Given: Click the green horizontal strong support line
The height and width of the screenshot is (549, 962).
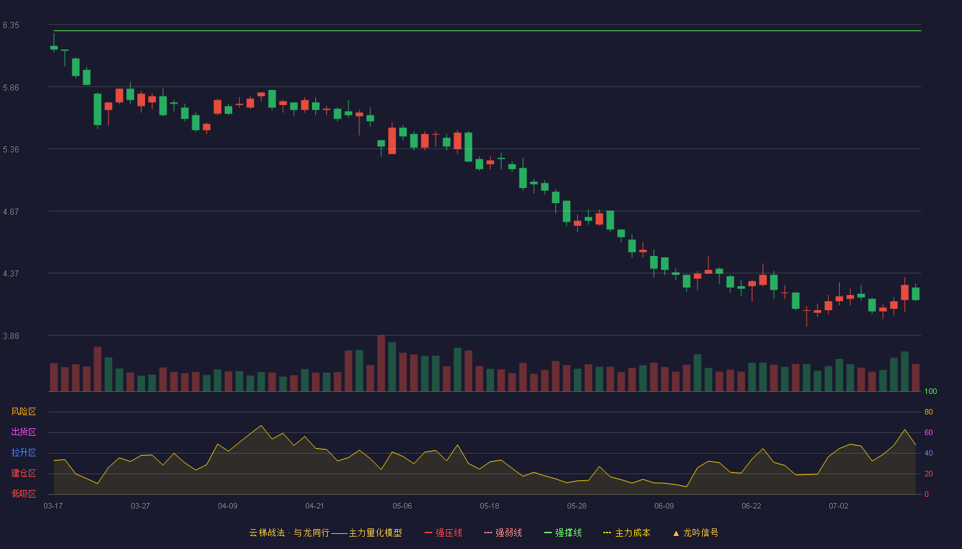Looking at the screenshot, I should point(487,31).
